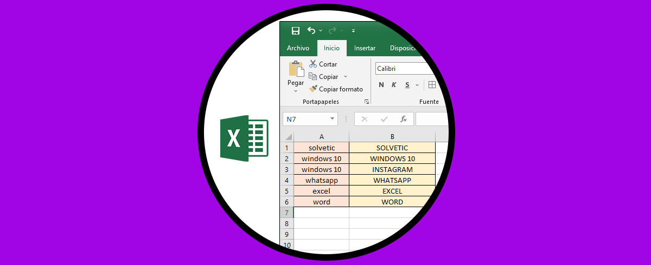Select row 4 header
Viewport: 651px width, 265px height.
pos(287,180)
